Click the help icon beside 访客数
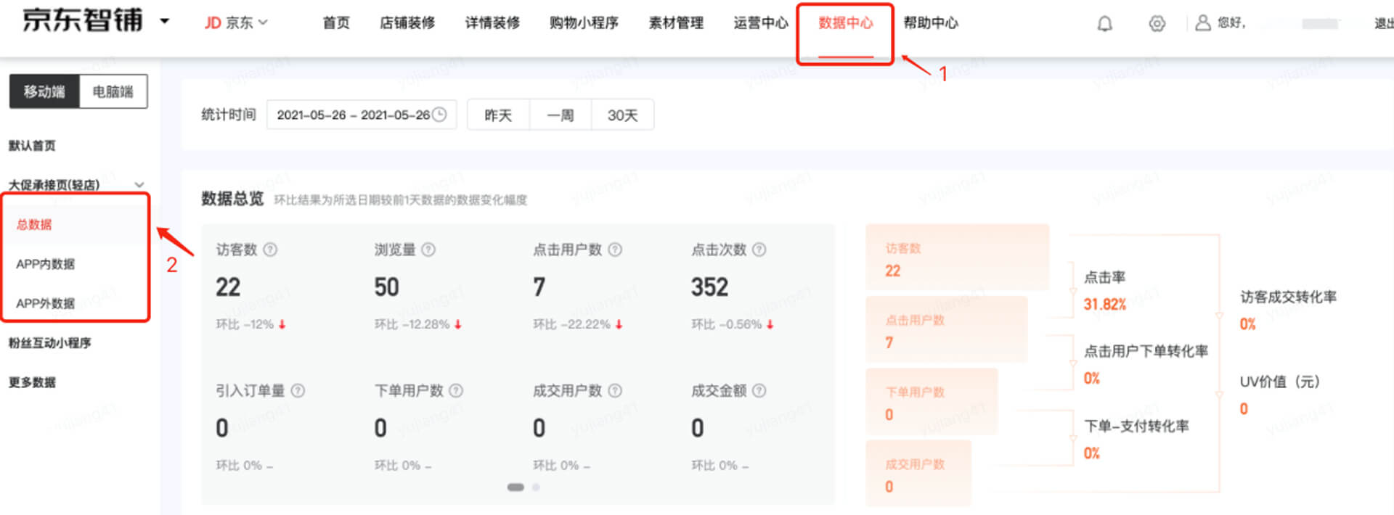This screenshot has height=515, width=1394. pyautogui.click(x=270, y=250)
